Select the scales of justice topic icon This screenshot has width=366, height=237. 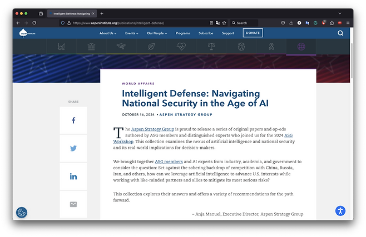coord(211,47)
